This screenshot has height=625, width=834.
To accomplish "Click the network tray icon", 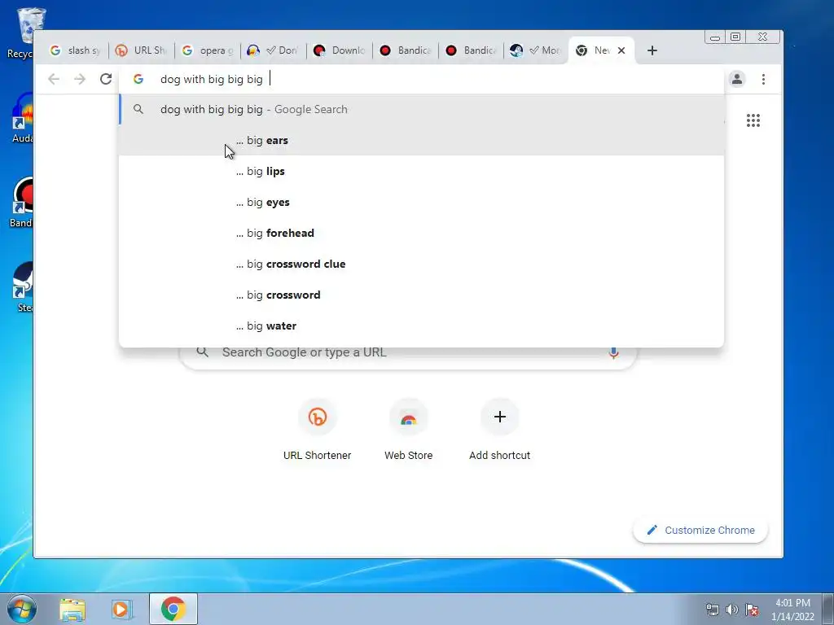I will click(x=712, y=610).
